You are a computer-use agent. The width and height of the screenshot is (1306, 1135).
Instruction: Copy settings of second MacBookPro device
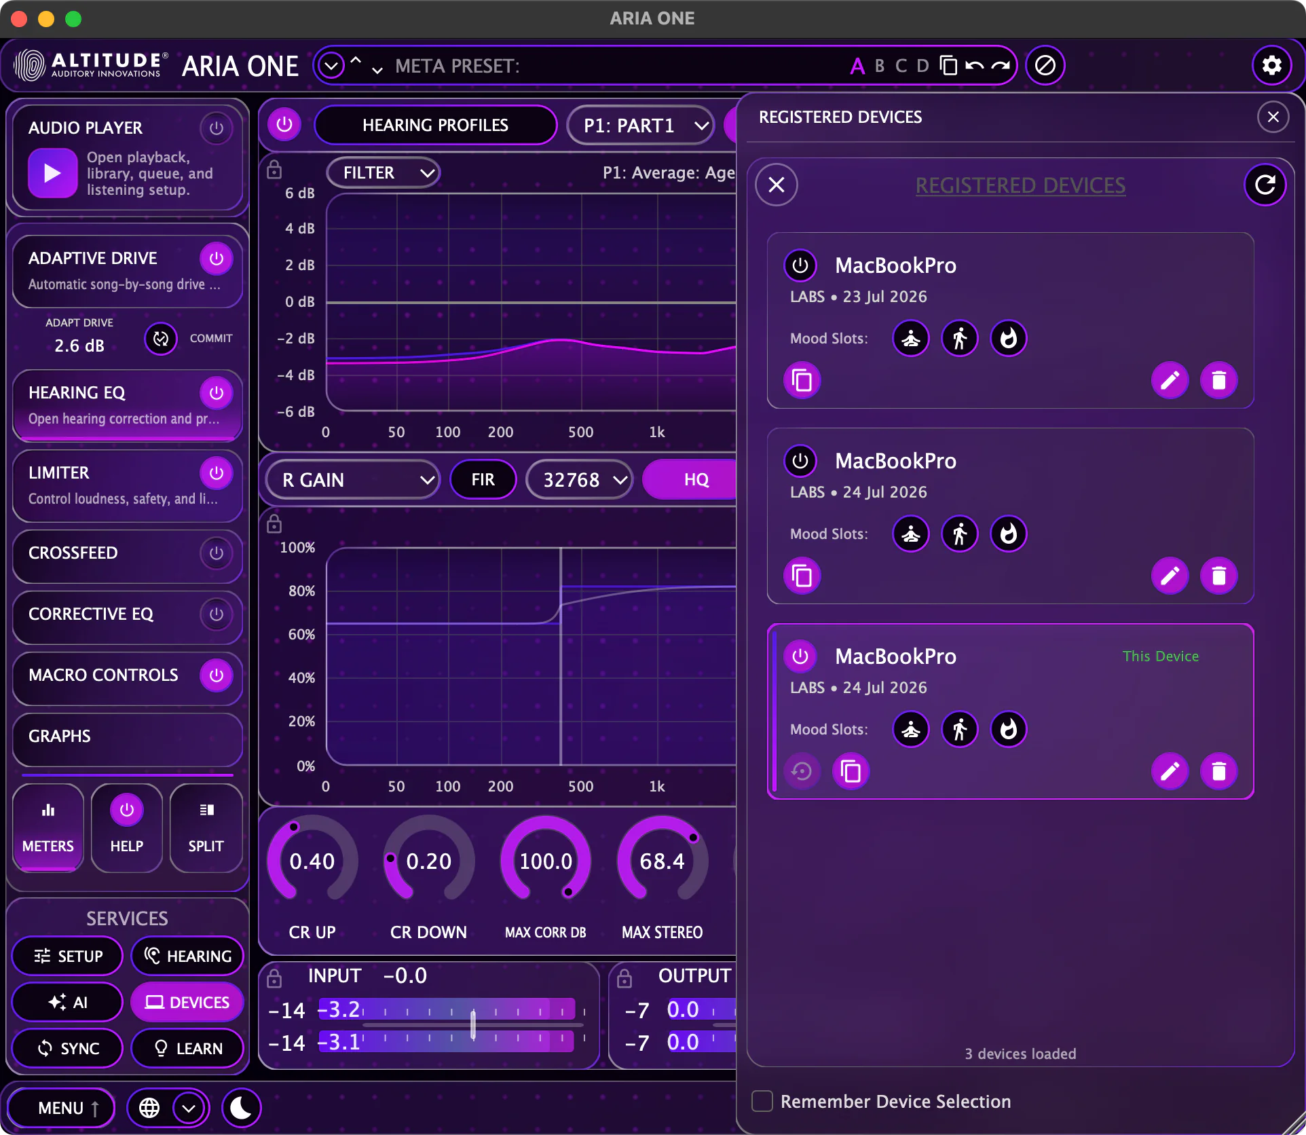(802, 576)
